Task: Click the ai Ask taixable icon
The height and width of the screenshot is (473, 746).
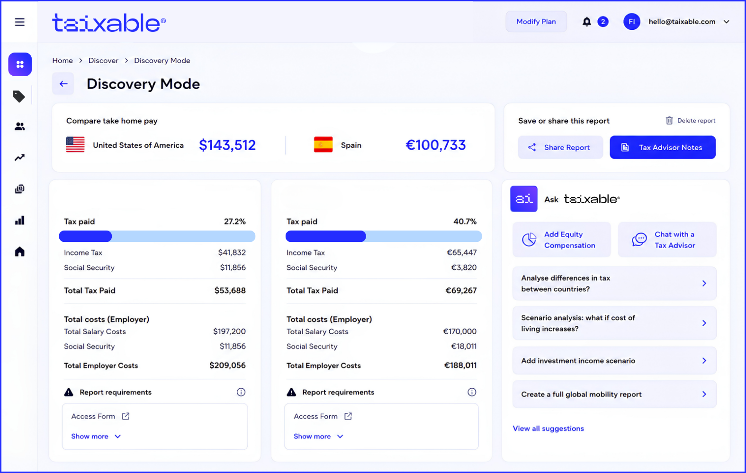Action: point(524,199)
